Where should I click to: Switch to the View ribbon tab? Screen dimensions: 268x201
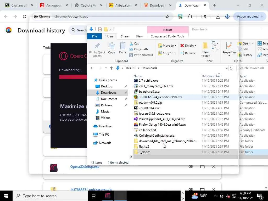coord(139,36)
